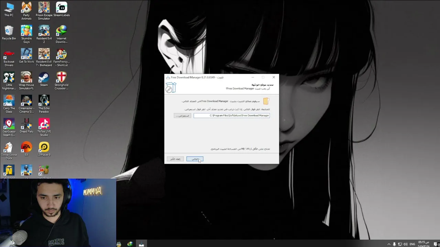The height and width of the screenshot is (247, 440).
Task: Select the Resident Evil 2 shortcut
Action: pyautogui.click(x=44, y=34)
